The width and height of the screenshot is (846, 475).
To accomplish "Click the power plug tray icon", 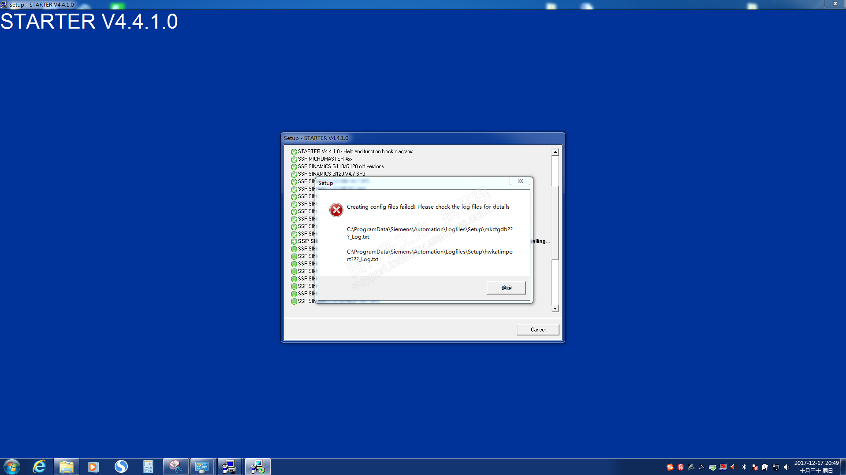I will click(x=765, y=467).
